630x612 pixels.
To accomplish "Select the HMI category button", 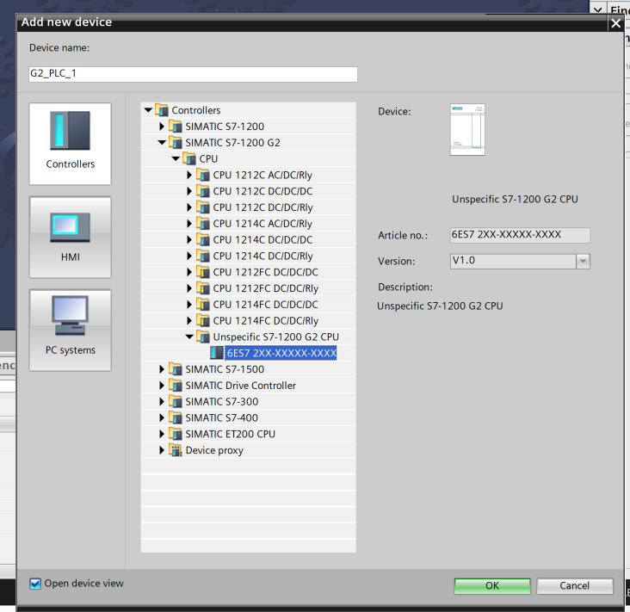I will (x=71, y=237).
